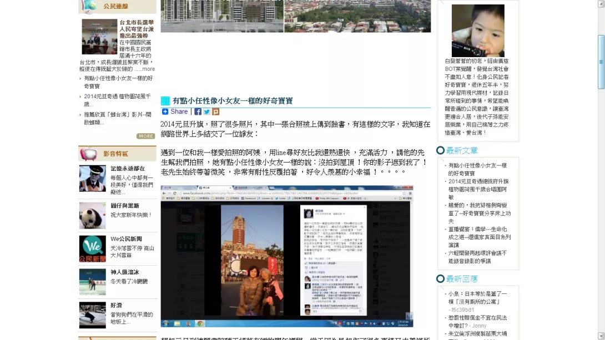Open the article title 有點小任性像小女友一樣的好奇寶寶
This screenshot has width=605, height=340.
coord(232,101)
